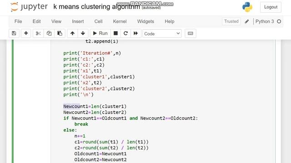
Task: Open the cell type Code dropdown
Action: click(x=162, y=34)
